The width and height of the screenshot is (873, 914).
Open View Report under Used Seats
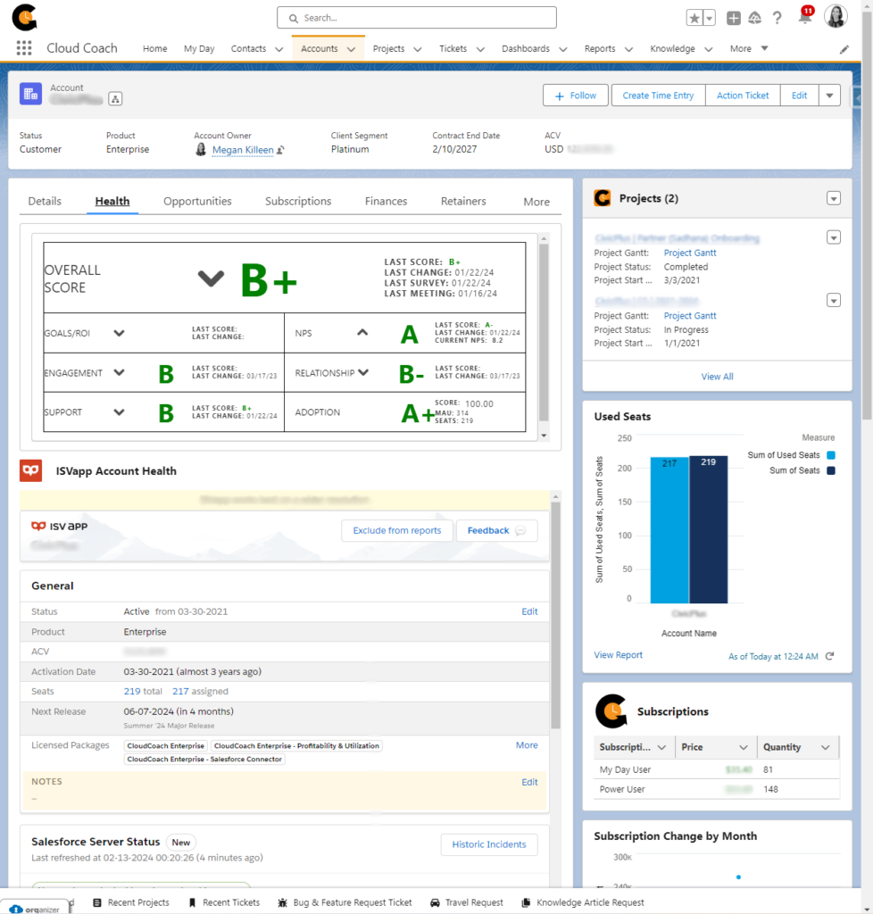pyautogui.click(x=618, y=654)
